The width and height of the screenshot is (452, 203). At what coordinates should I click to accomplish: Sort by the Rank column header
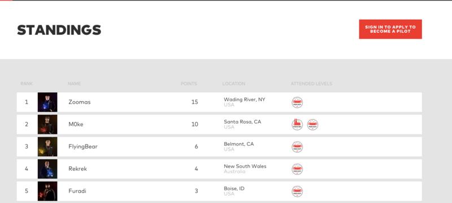[27, 84]
